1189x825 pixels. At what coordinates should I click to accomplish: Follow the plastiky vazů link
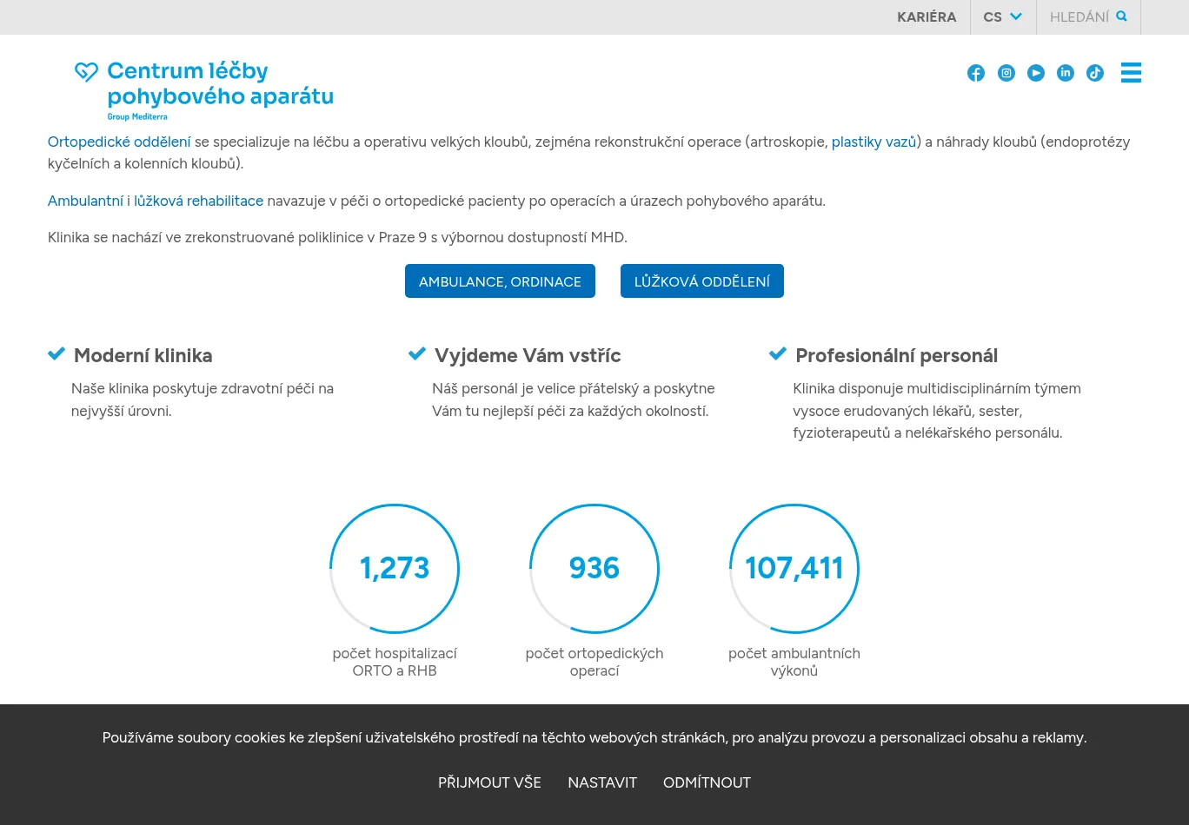tap(873, 142)
